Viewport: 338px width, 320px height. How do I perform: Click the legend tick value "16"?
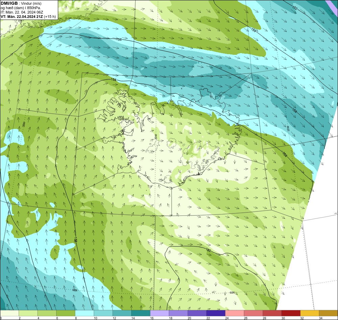pyautogui.click(x=152, y=318)
